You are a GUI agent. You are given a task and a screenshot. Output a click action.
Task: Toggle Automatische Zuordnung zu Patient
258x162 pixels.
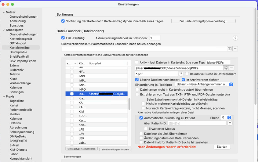click(141, 118)
